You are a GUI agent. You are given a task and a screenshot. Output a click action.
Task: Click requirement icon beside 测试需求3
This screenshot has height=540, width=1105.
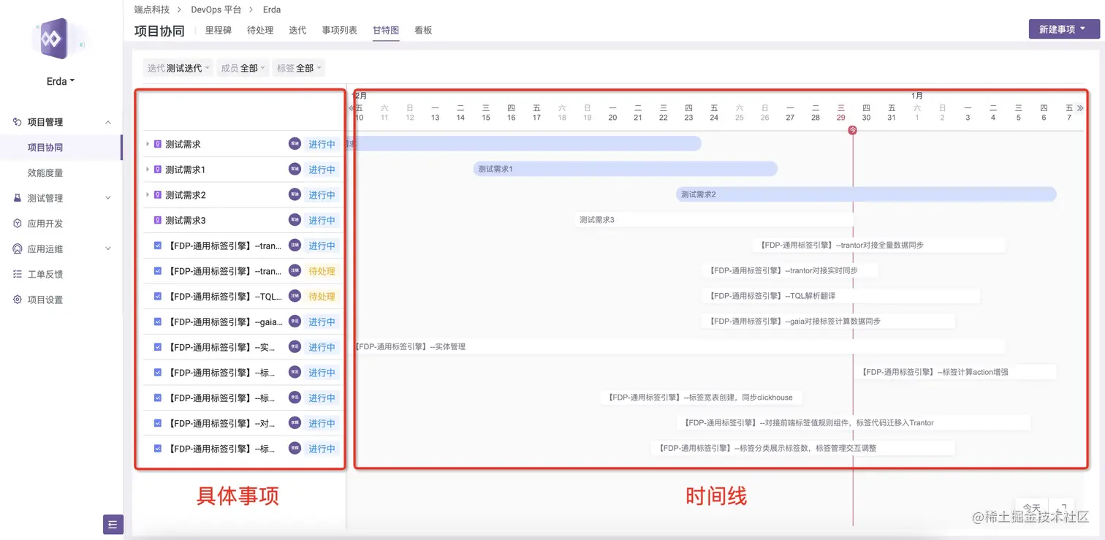[x=158, y=220]
